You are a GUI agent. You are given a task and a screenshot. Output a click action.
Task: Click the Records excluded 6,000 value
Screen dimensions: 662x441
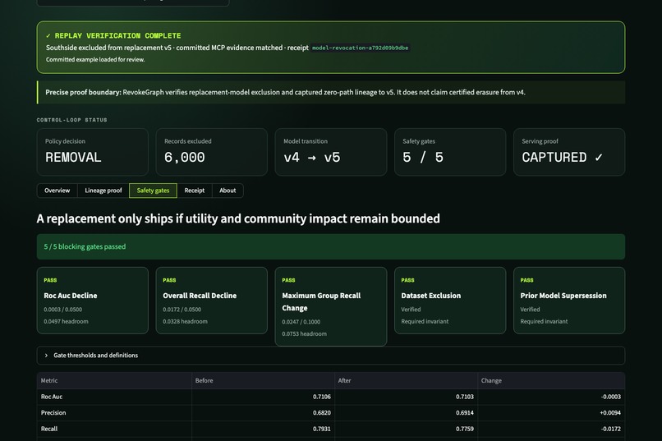click(185, 158)
